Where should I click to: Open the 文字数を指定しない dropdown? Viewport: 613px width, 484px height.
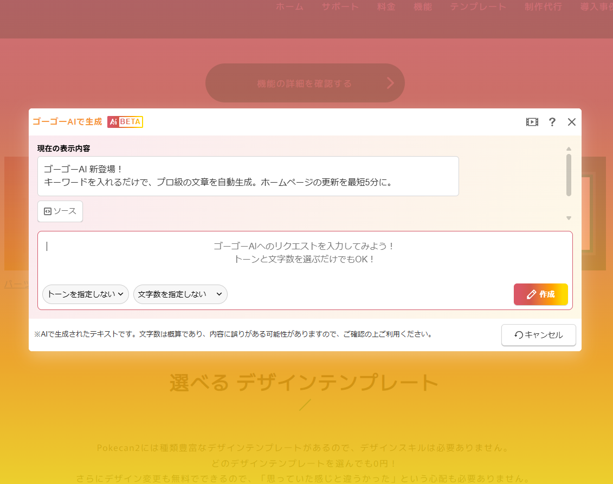pos(180,294)
